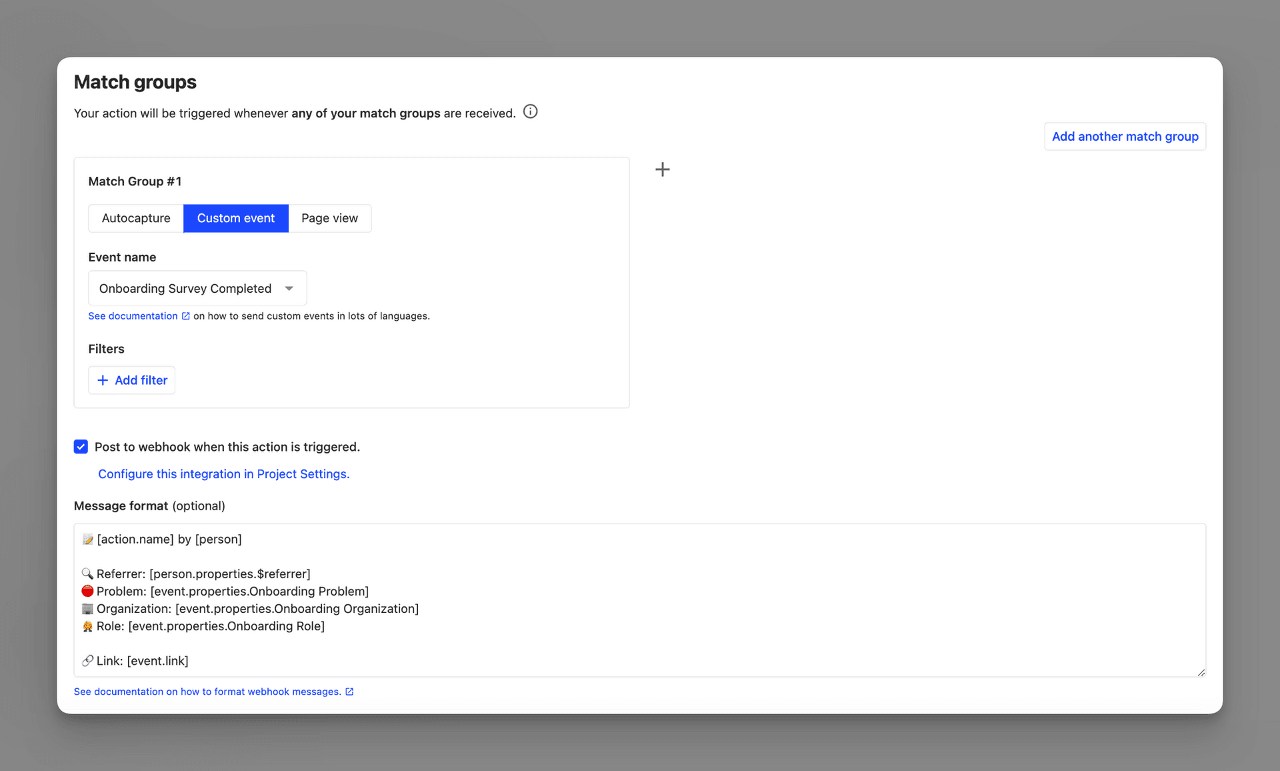Click the person emoji on Role line
The image size is (1280, 771).
tap(87, 626)
